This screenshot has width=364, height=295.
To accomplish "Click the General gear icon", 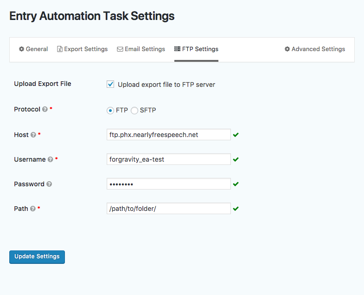I will 22,49.
